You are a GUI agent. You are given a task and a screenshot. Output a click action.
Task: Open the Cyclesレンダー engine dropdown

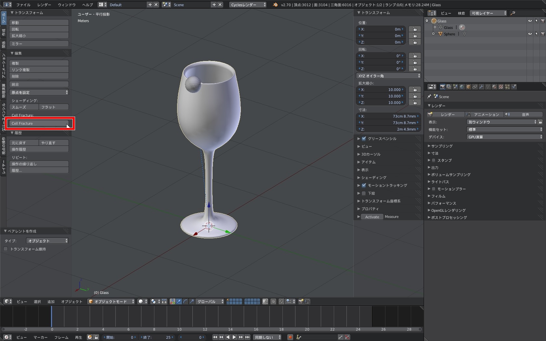tap(248, 5)
